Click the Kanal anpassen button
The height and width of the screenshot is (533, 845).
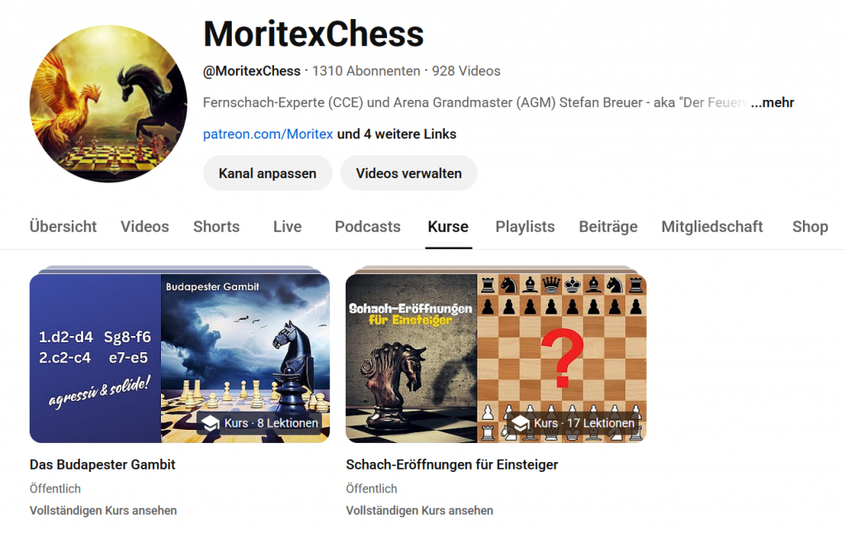[x=267, y=173]
